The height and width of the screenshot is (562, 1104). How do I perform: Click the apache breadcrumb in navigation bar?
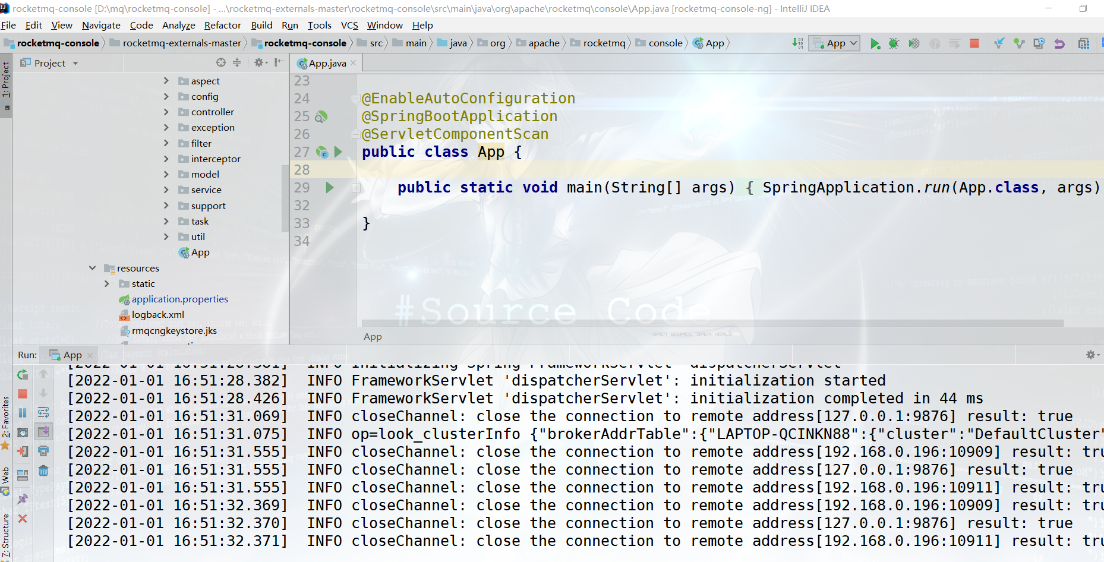[x=538, y=43]
